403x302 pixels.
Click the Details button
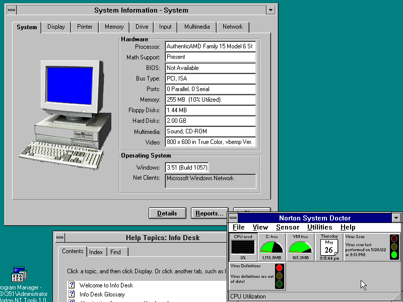(x=167, y=213)
